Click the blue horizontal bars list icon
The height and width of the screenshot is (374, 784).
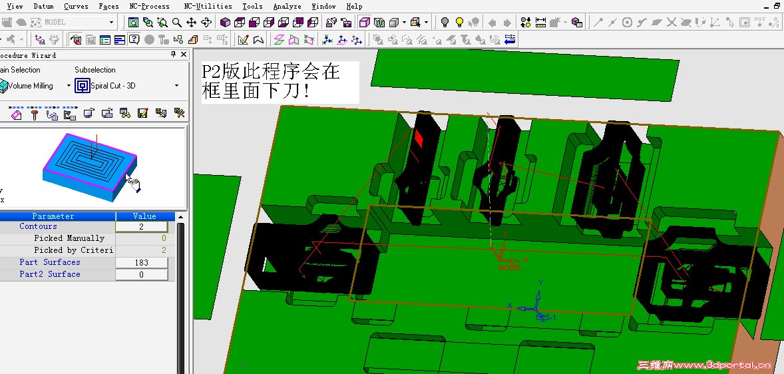tap(120, 39)
